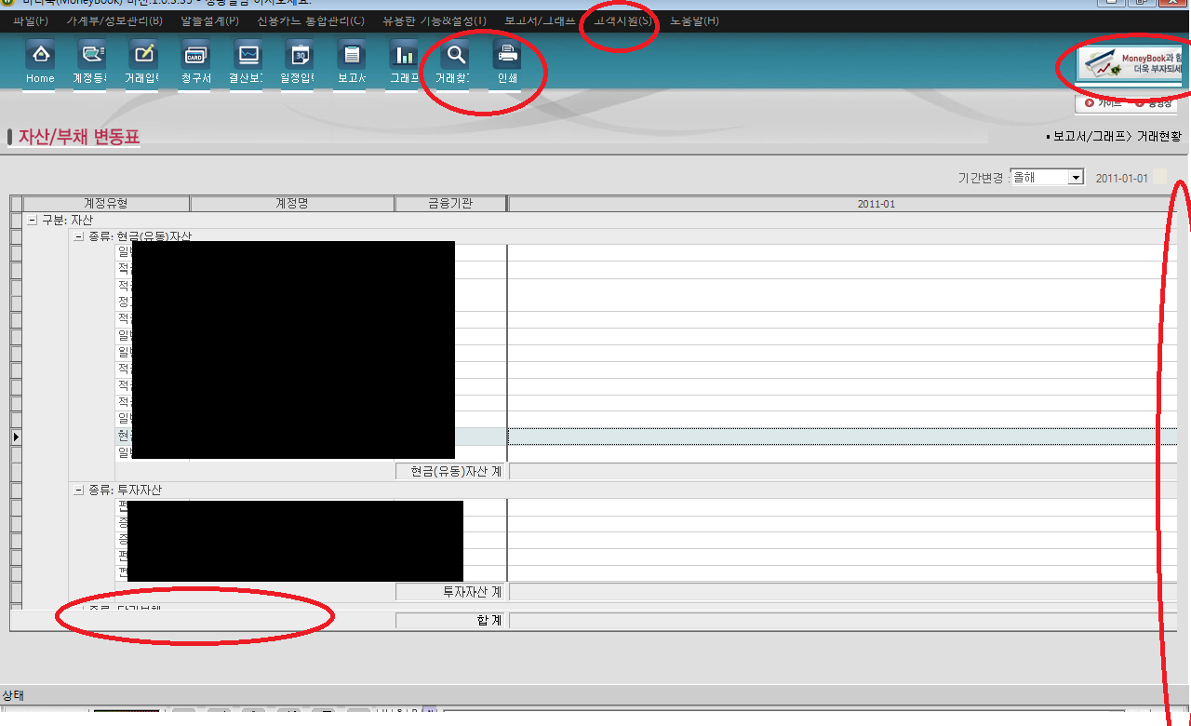The image size is (1191, 726).
Task: Open the schedule entry (일정입력) calendar icon
Action: [x=298, y=56]
